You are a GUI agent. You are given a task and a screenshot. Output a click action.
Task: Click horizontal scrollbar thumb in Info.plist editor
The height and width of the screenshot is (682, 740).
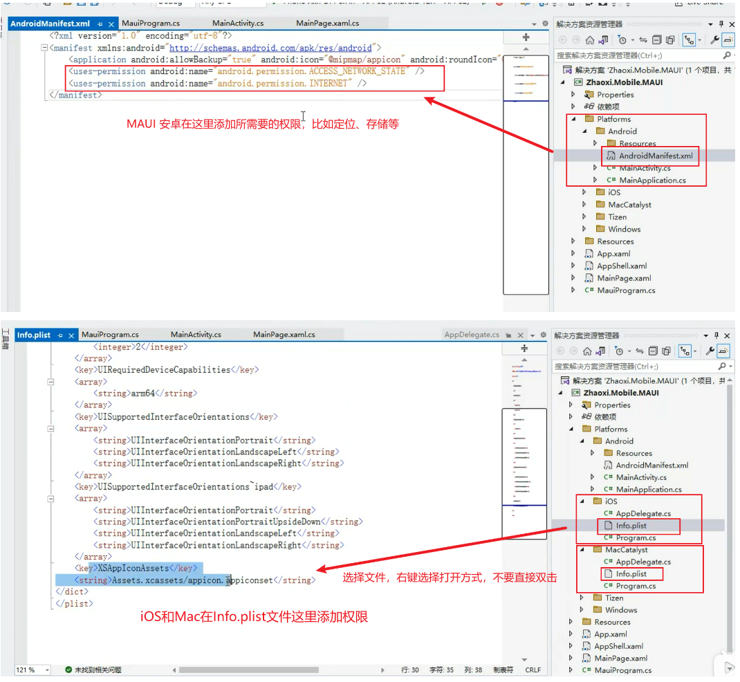(x=249, y=671)
